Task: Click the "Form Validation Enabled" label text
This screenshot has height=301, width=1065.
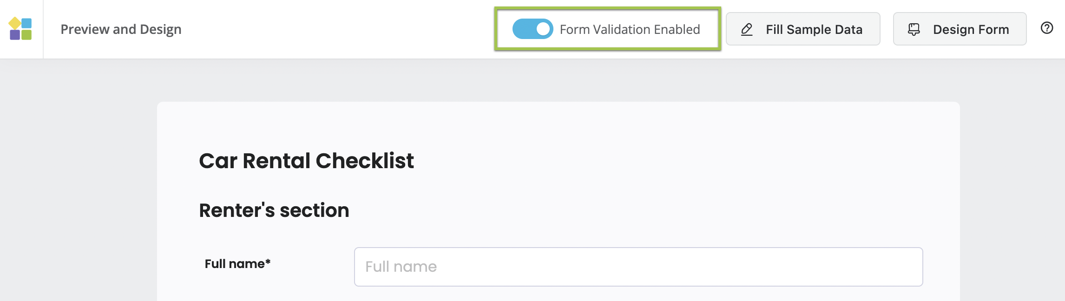Action: (630, 29)
